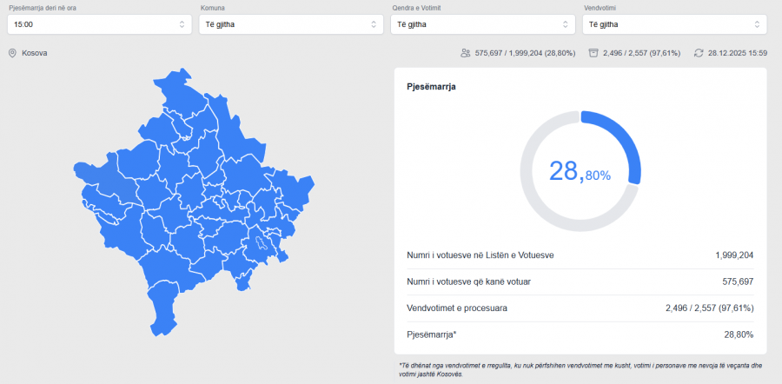Click the voters people icon

click(x=466, y=53)
